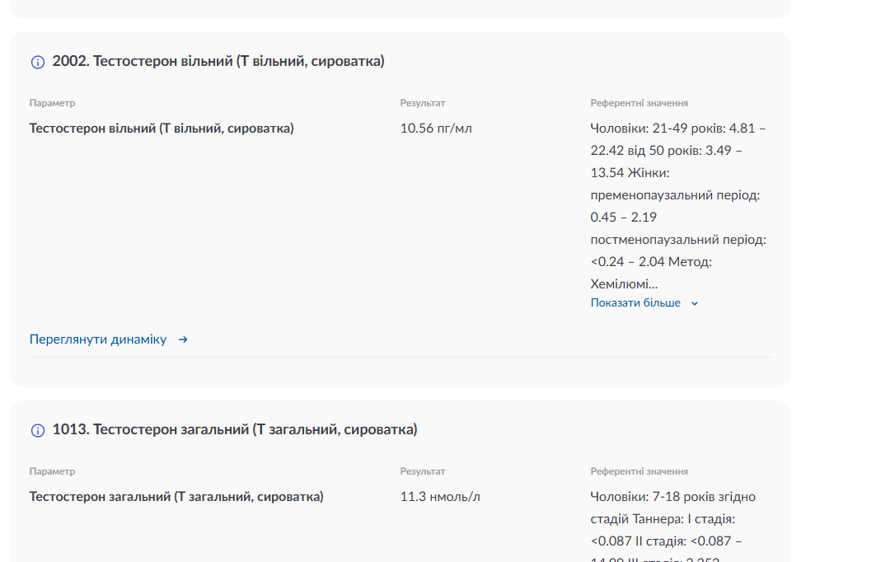This screenshot has width=881, height=562.
Task: Click Параметр column header in free testosterone card
Action: (x=52, y=103)
